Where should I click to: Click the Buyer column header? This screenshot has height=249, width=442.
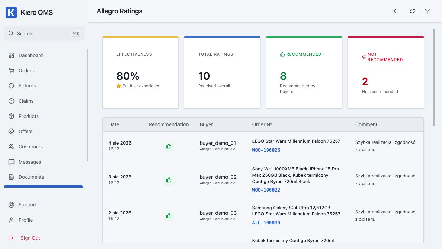coord(206,124)
